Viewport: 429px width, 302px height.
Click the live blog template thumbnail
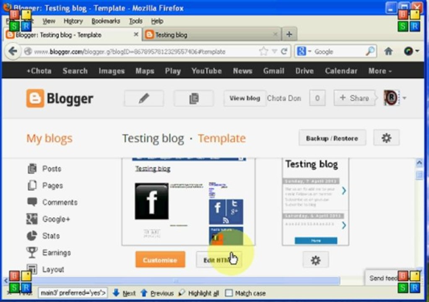pos(189,201)
